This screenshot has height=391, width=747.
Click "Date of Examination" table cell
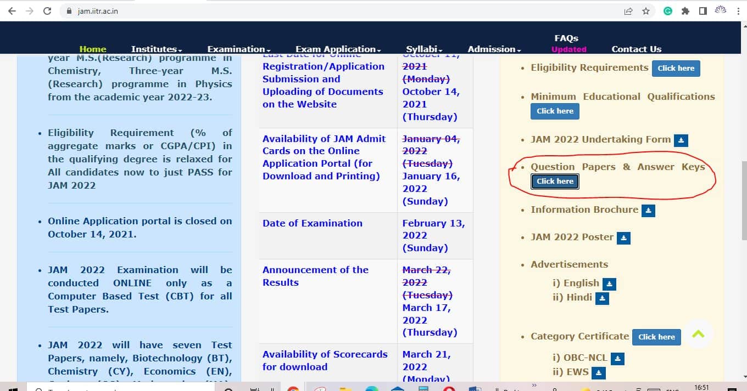(328, 236)
